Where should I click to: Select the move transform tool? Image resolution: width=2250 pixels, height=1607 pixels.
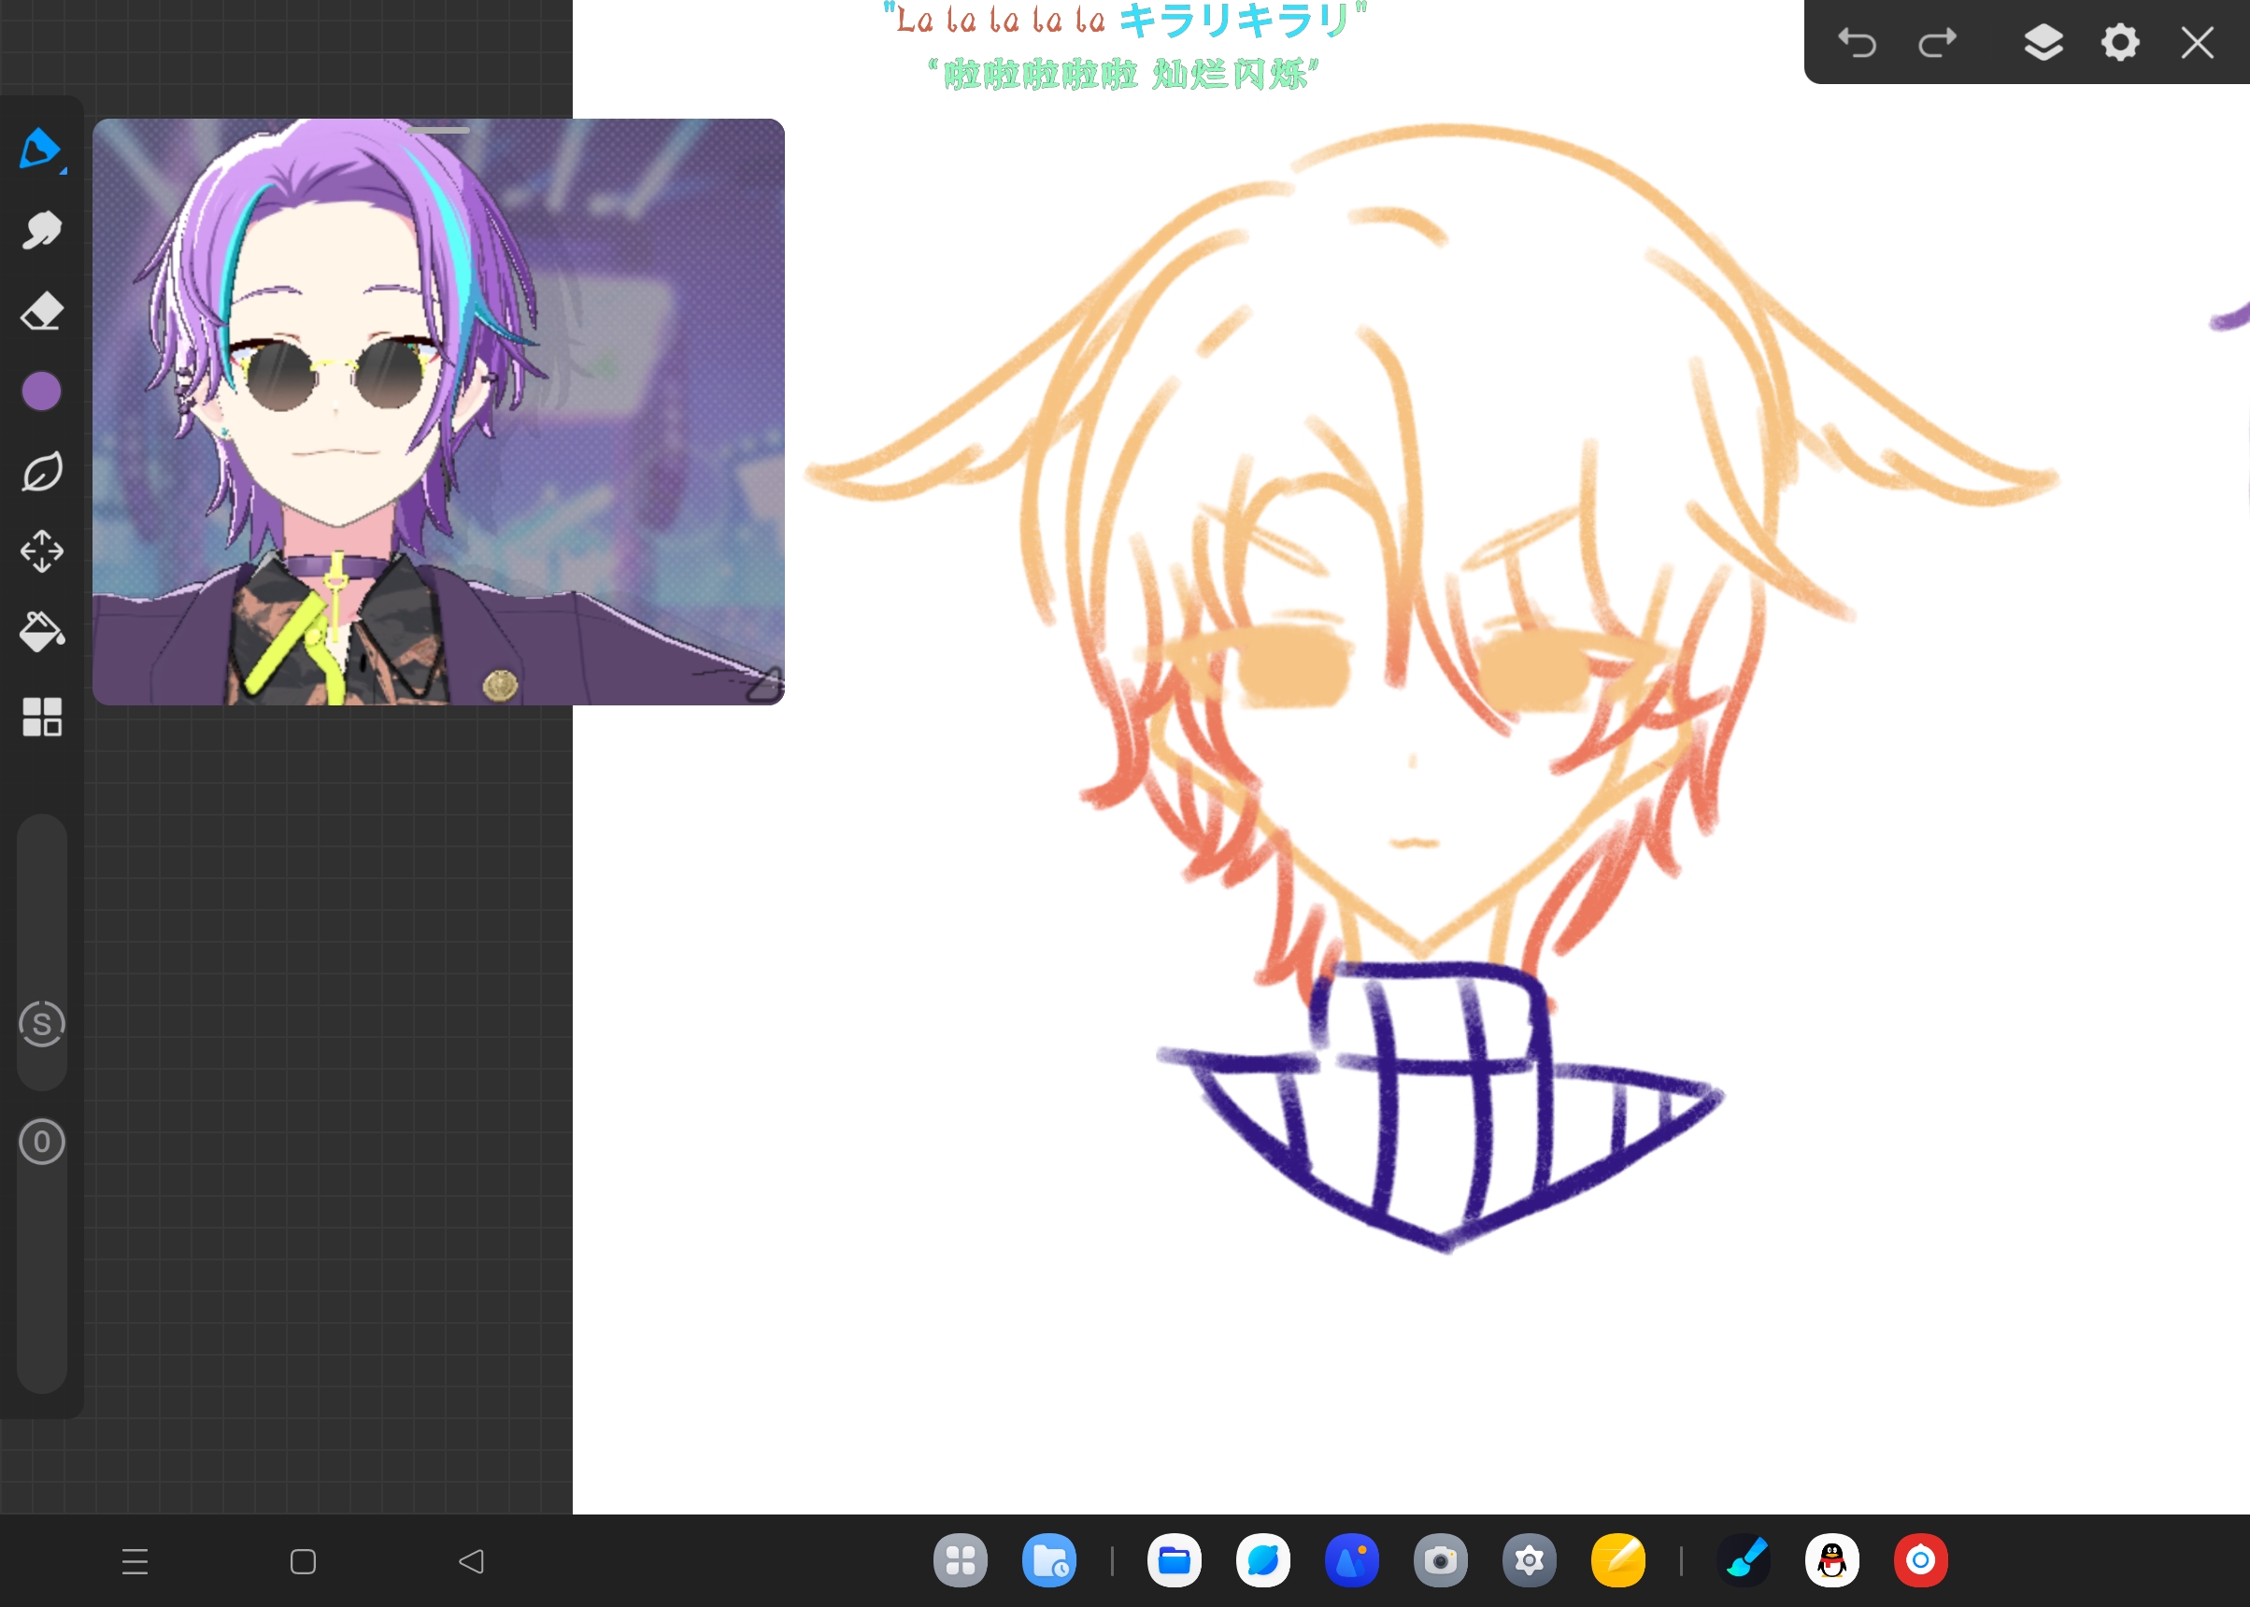coord(41,551)
